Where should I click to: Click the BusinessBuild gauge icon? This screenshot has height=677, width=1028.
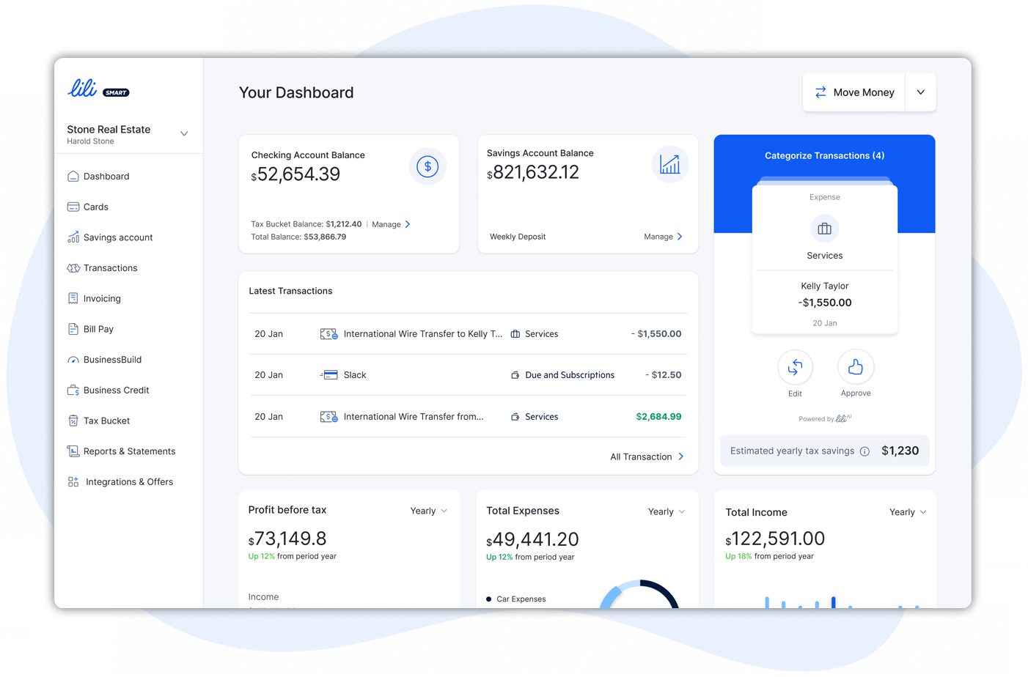point(73,360)
